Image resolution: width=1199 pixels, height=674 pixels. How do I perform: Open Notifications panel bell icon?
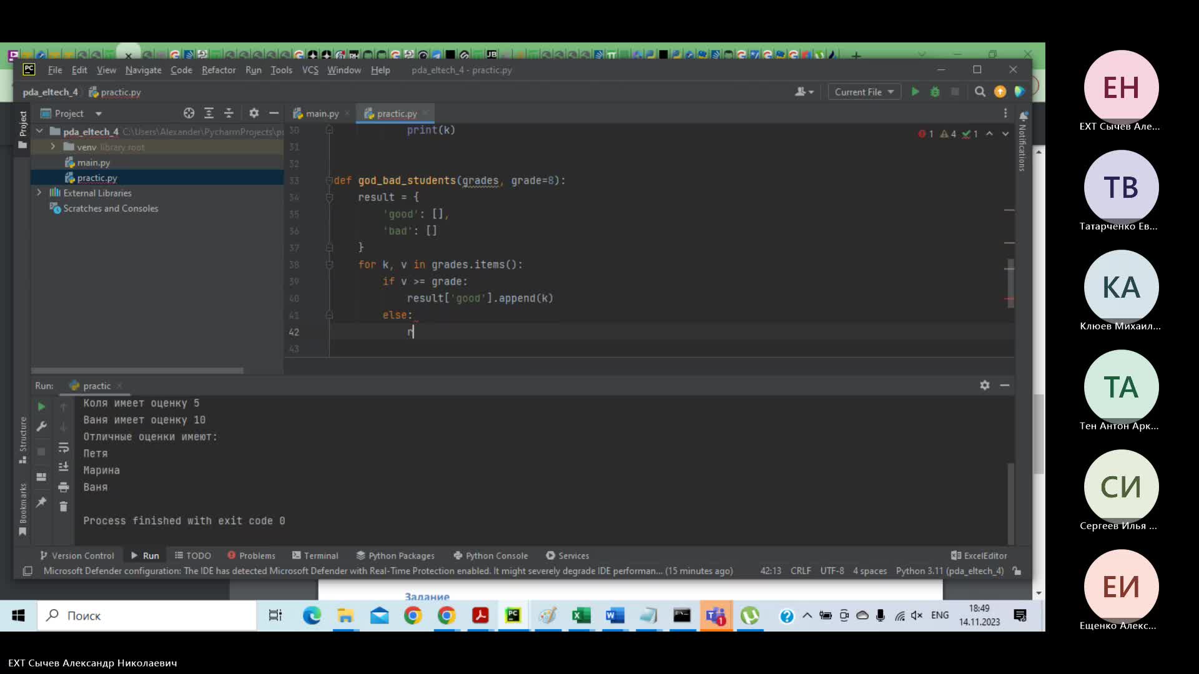click(x=1024, y=116)
